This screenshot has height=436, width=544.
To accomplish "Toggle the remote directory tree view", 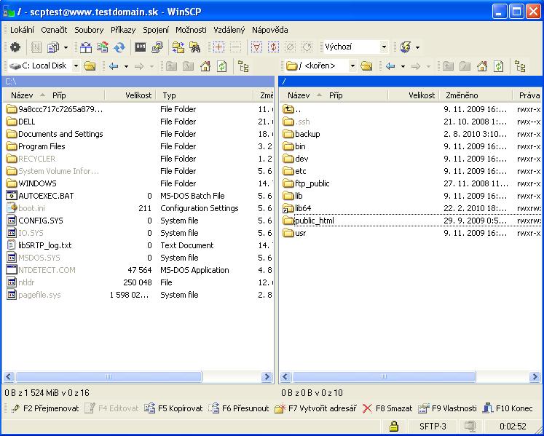I will pyautogui.click(x=520, y=66).
